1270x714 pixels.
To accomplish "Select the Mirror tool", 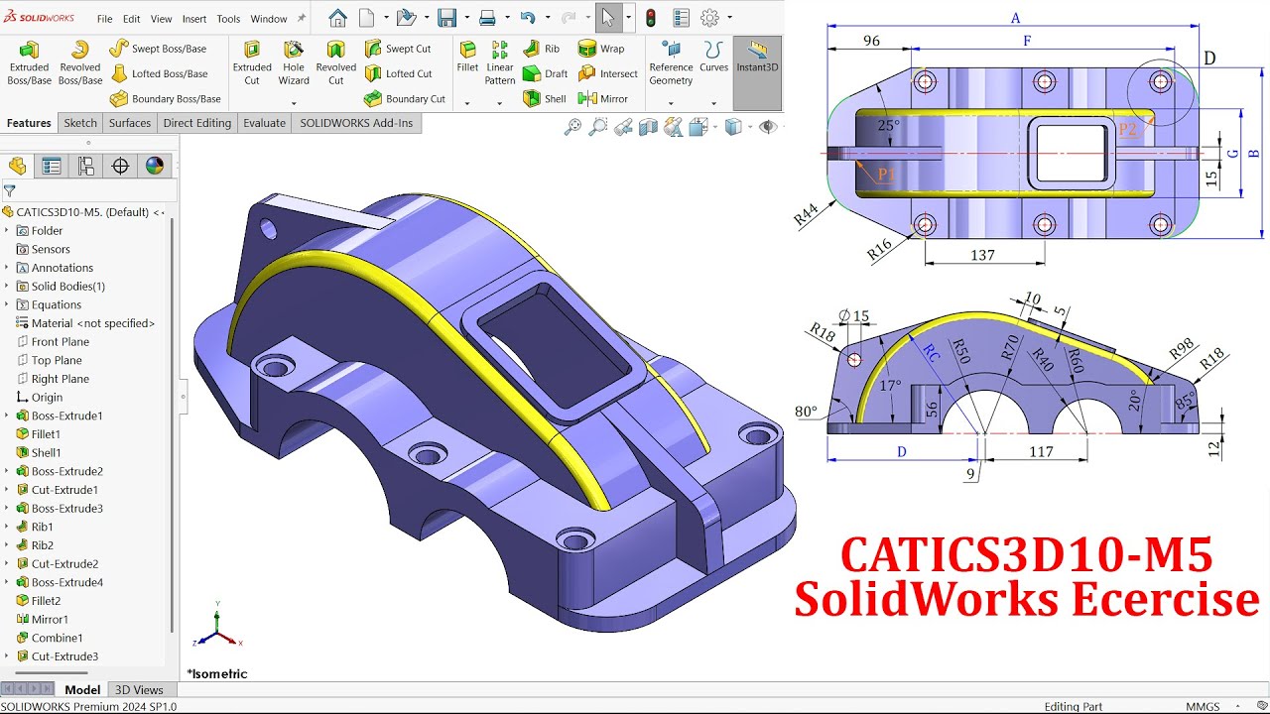I will pos(602,98).
